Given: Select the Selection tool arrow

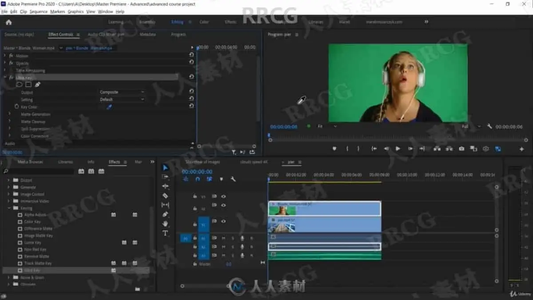Looking at the screenshot, I should [165, 168].
